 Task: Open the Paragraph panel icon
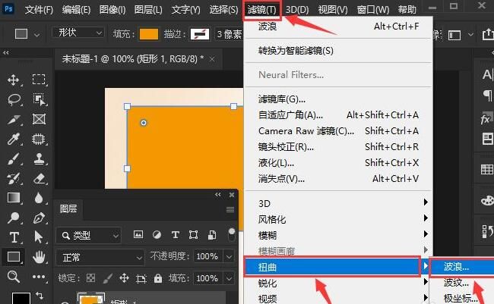pos(488,96)
